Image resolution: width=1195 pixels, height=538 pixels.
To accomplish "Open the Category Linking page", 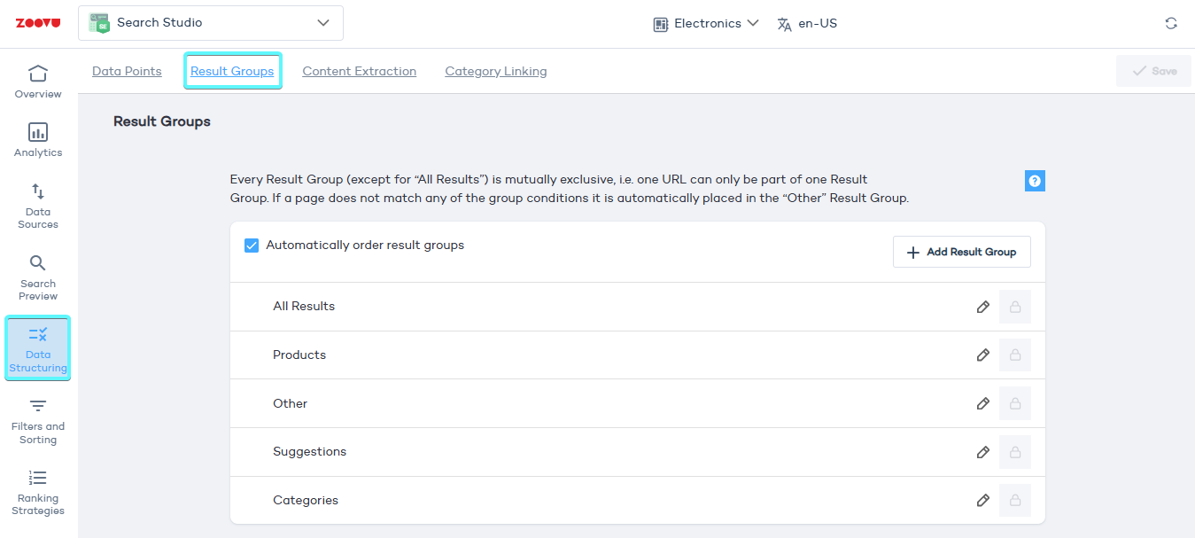I will click(495, 71).
